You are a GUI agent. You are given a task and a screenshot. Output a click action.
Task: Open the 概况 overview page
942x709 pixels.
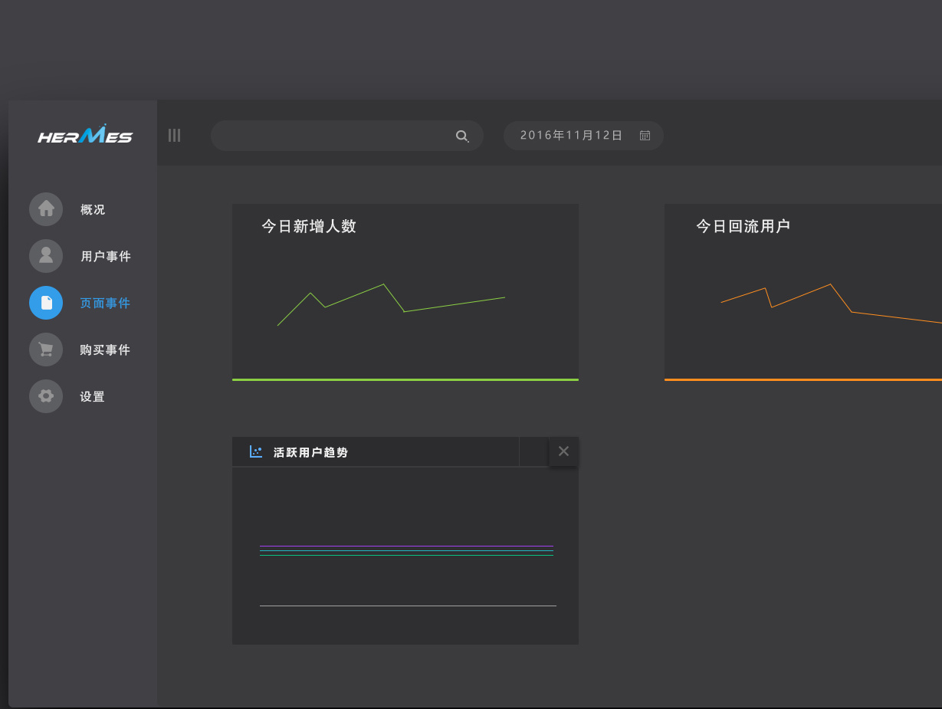[92, 209]
